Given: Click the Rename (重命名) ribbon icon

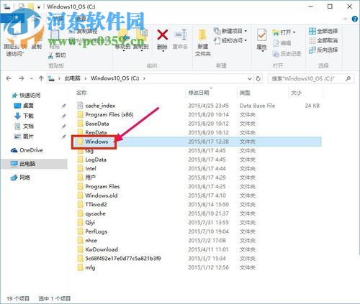Looking at the screenshot, I should pyautogui.click(x=181, y=35).
